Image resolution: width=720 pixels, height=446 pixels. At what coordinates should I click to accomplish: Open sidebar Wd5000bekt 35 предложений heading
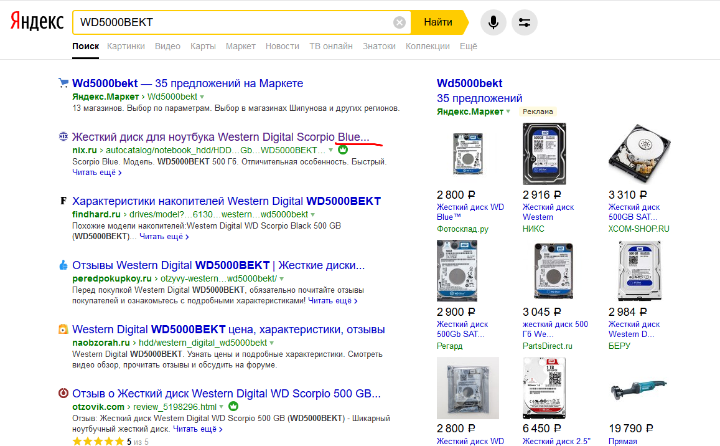click(479, 90)
